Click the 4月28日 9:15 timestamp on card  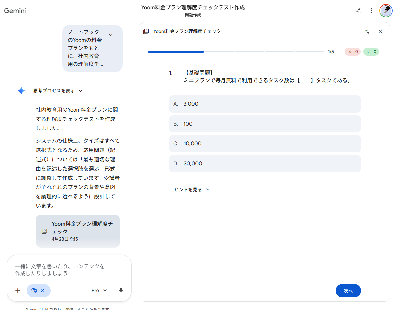[65, 239]
